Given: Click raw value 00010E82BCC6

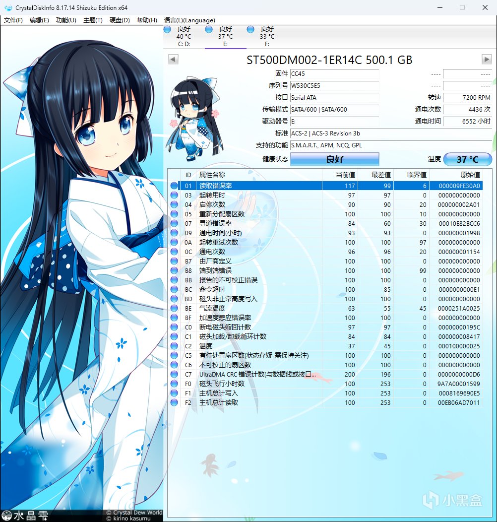Looking at the screenshot, I should [459, 223].
